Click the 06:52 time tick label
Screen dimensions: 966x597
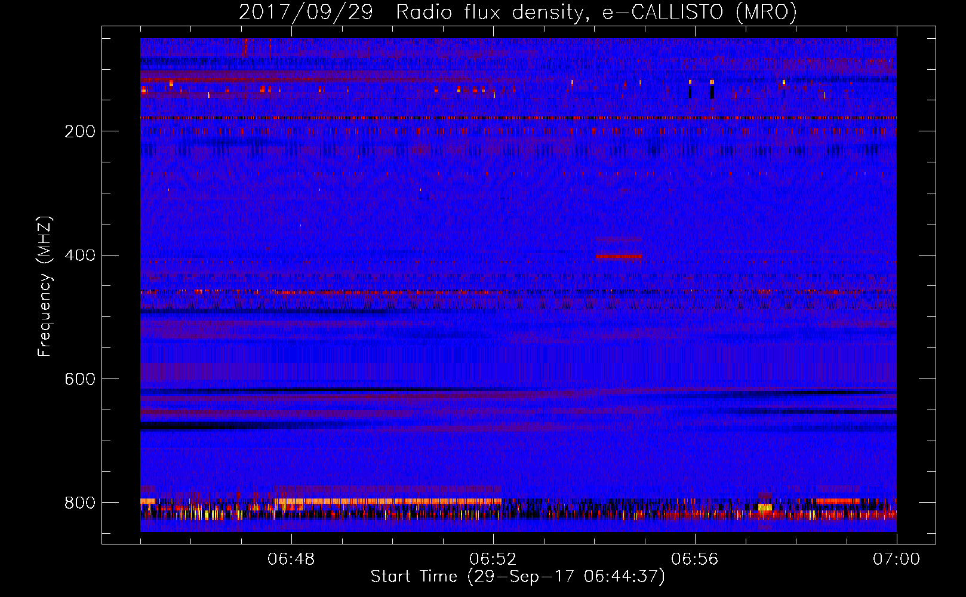(493, 559)
